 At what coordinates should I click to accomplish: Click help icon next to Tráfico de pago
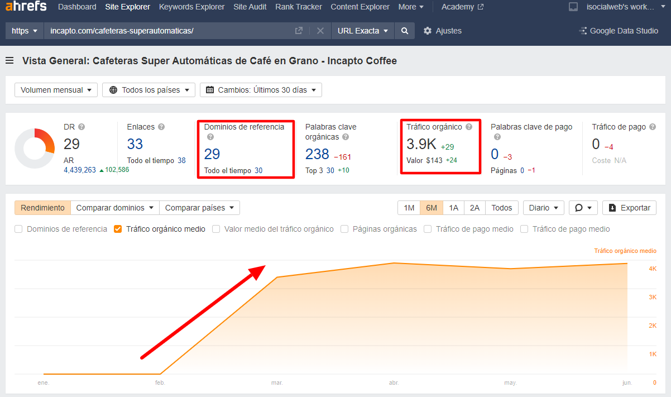(x=653, y=127)
